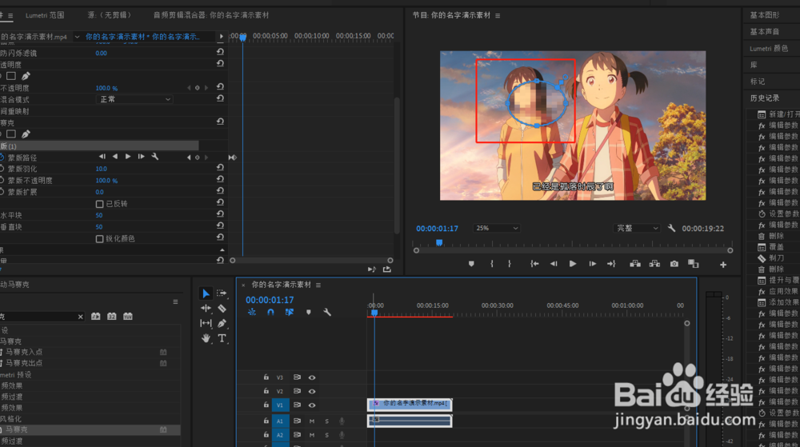Image resolution: width=800 pixels, height=447 pixels.
Task: Export frame with camera icon
Action: coord(674,264)
